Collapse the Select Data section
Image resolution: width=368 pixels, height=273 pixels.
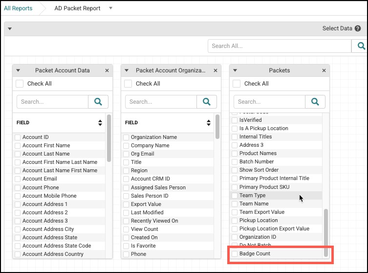pos(10,29)
